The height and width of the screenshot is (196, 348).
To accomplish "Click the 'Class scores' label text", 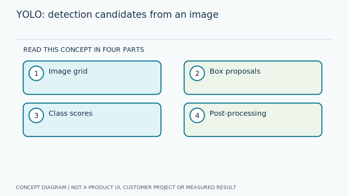I will click(x=70, y=113).
